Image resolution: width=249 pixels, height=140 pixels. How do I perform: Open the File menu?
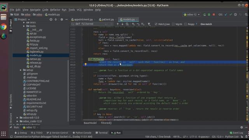(12, 10)
